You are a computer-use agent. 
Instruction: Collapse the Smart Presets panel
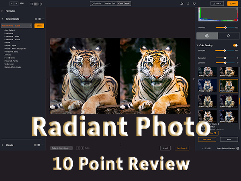pos(2,19)
